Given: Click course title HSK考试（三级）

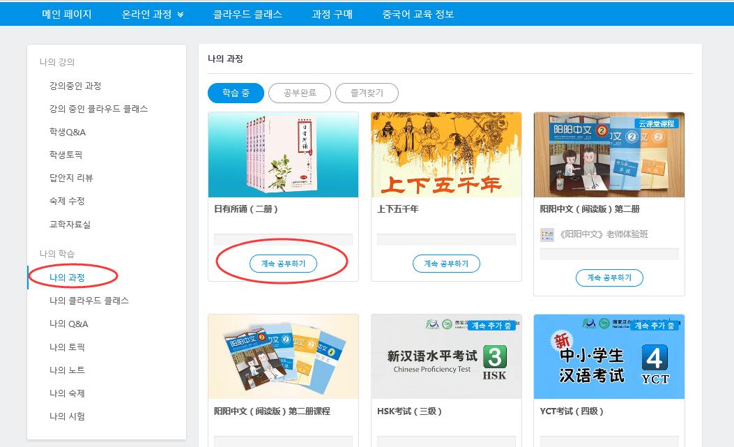Looking at the screenshot, I should [x=409, y=411].
